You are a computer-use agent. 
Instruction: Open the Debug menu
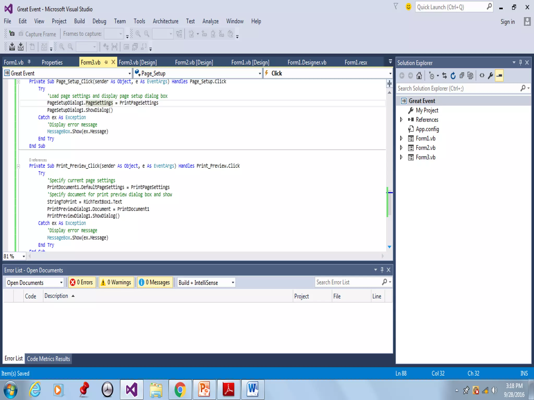pyautogui.click(x=99, y=21)
